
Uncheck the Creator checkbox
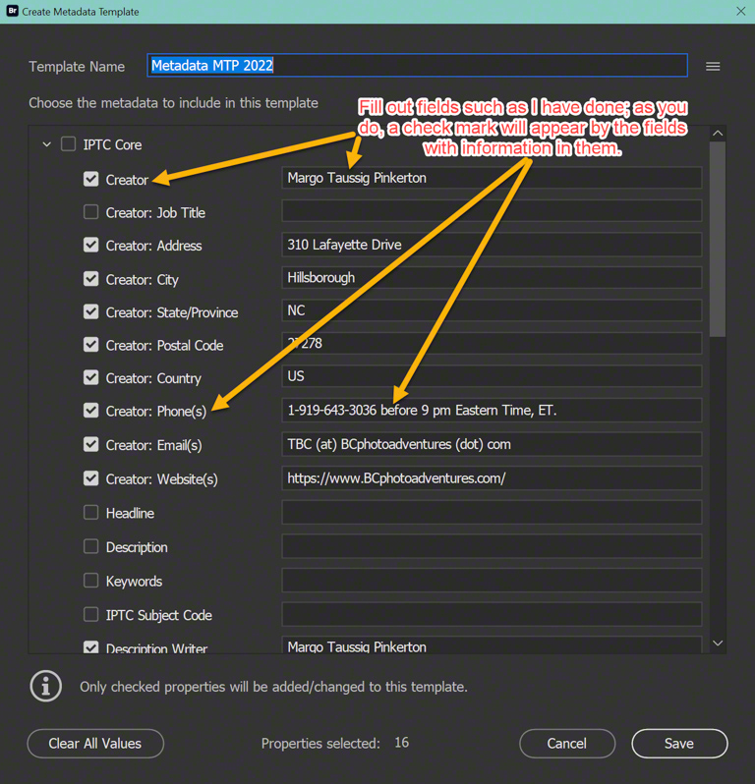(90, 179)
